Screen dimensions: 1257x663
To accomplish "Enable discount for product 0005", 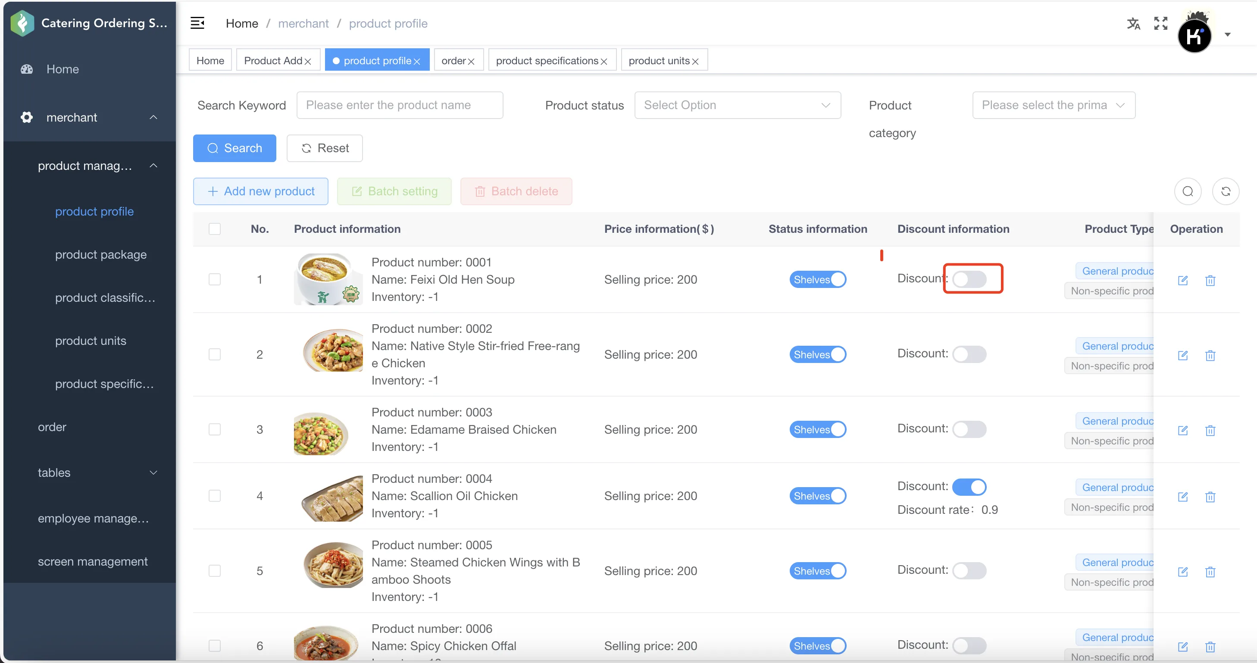I will coord(969,570).
